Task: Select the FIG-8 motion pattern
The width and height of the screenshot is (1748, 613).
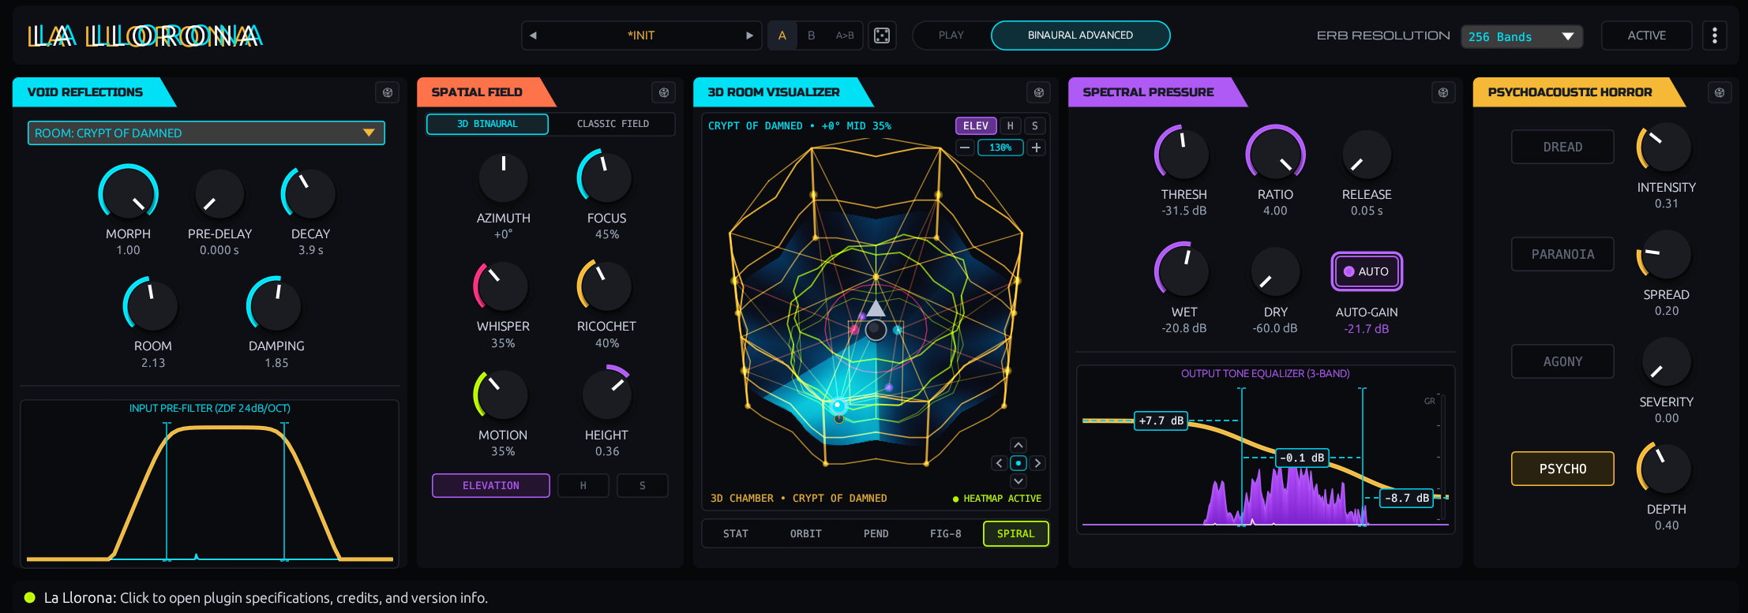Action: (x=946, y=534)
